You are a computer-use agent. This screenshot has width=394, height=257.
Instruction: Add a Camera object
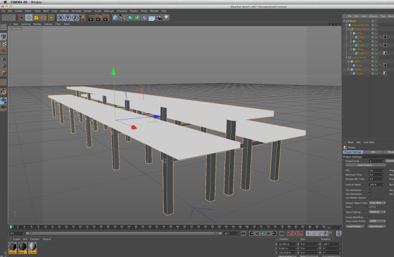(159, 17)
